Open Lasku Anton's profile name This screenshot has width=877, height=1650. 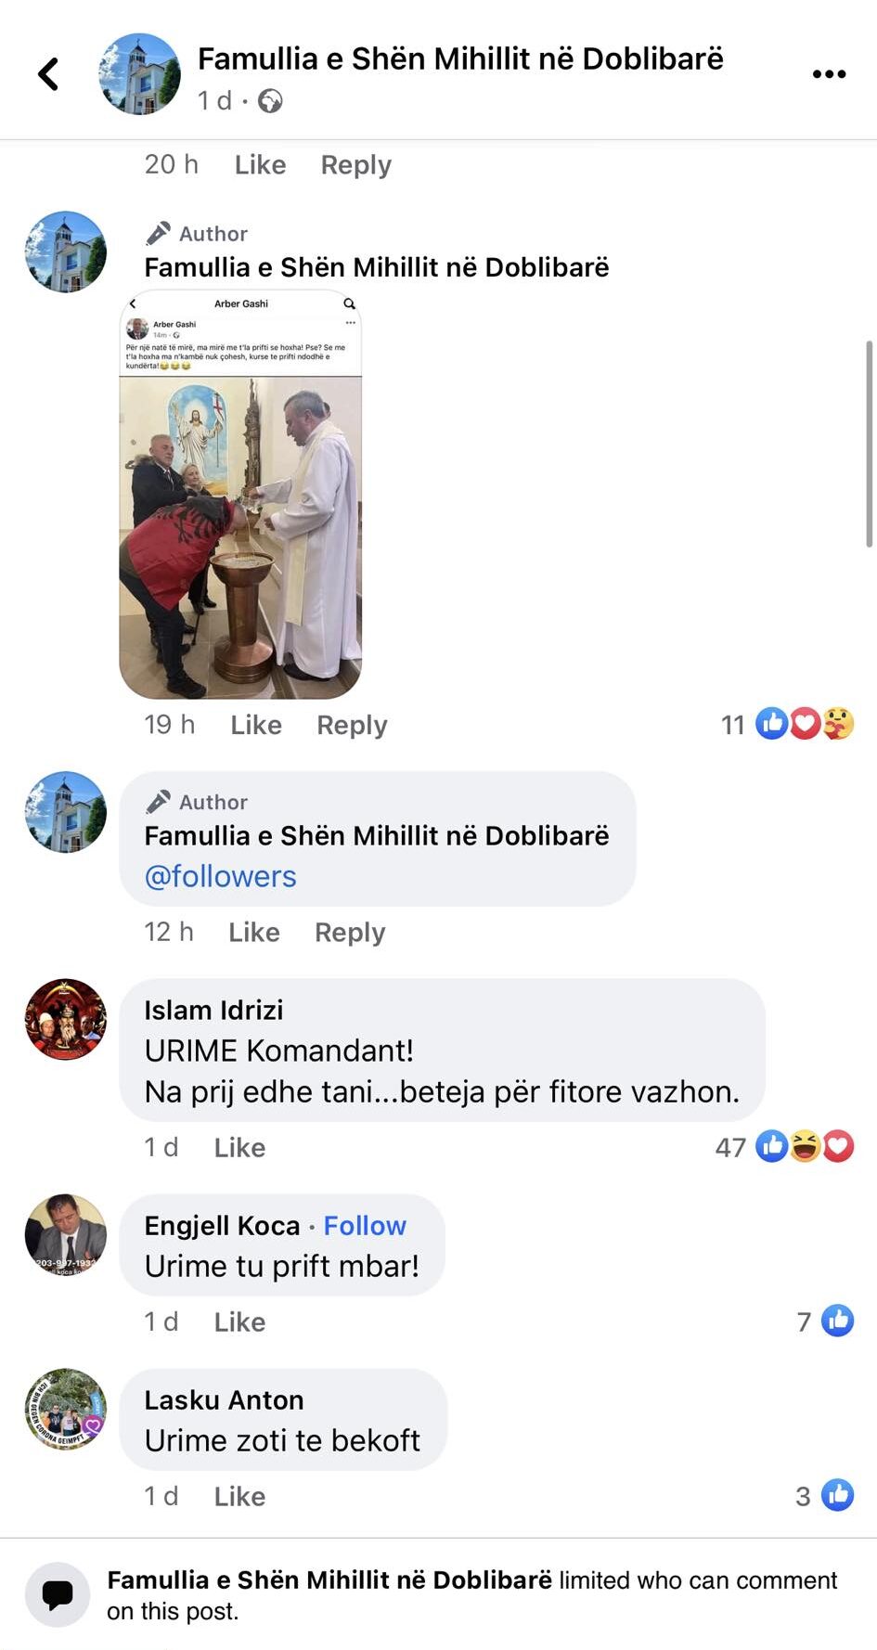coord(224,1399)
